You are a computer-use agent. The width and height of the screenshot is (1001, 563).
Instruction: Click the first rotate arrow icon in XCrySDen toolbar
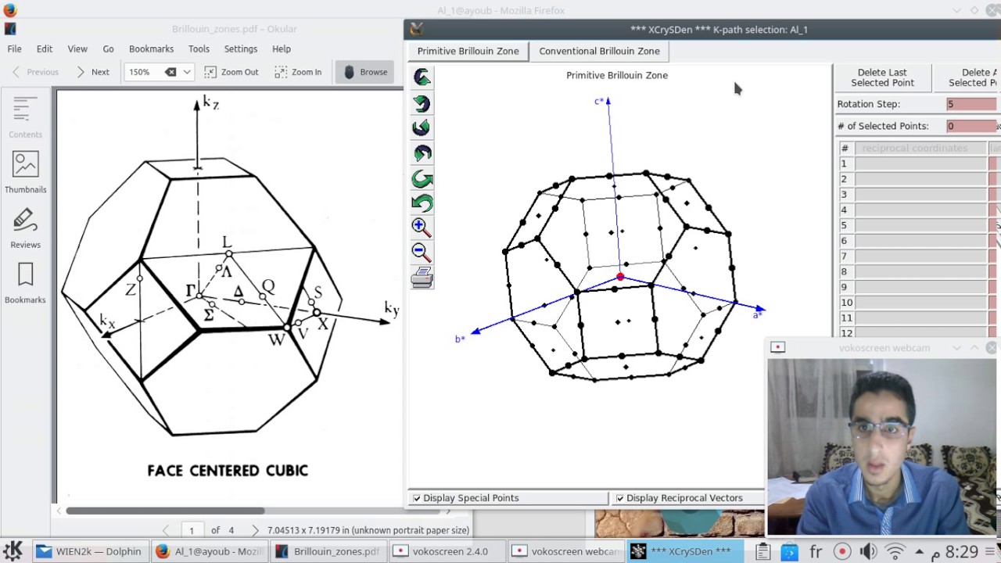click(x=422, y=77)
